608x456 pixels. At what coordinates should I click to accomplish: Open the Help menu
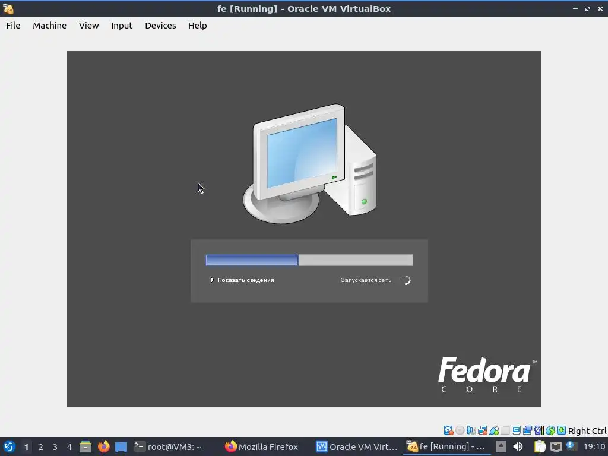pos(197,26)
